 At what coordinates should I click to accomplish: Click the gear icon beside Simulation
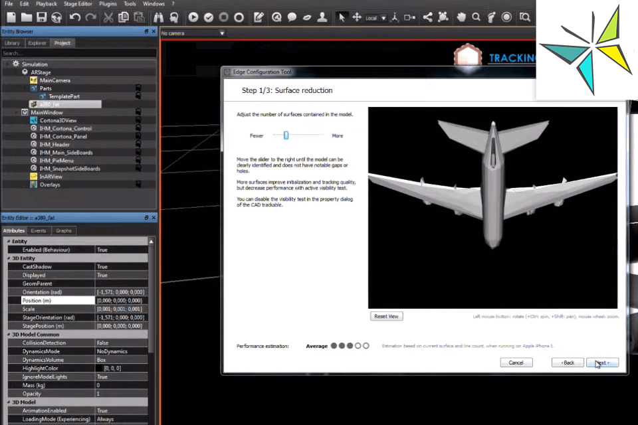16,64
